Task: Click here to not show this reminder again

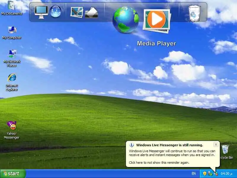Action: coord(159,163)
